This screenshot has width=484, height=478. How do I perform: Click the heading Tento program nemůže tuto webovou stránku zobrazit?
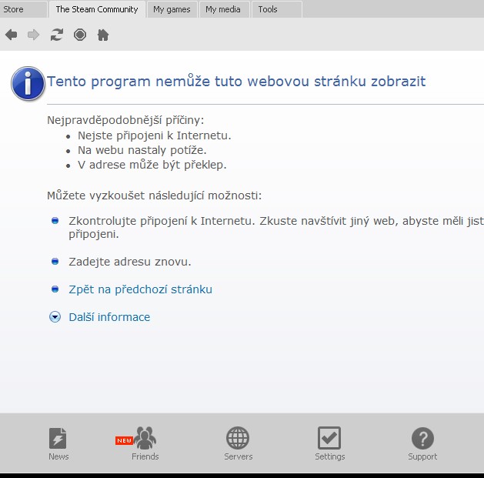(236, 82)
